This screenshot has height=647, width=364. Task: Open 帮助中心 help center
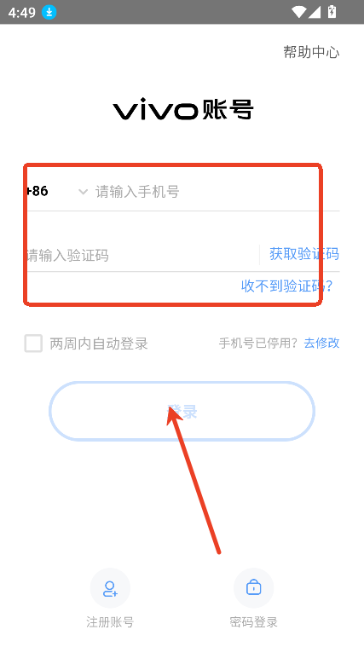(x=311, y=52)
